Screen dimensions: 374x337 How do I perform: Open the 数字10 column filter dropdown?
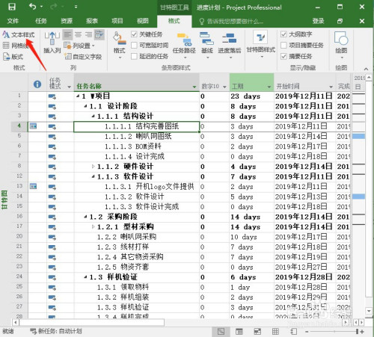224,87
